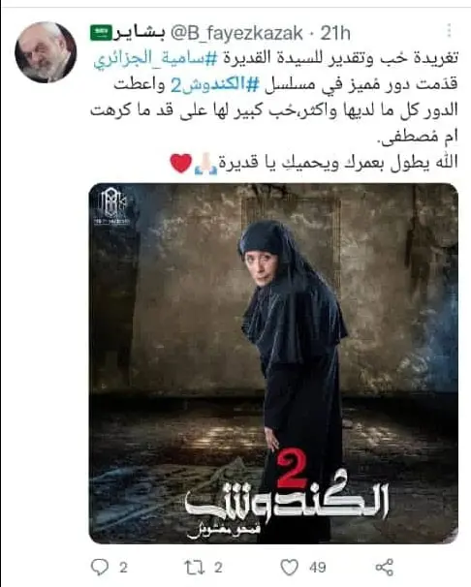Viewport: 471px width, 587px height.
Task: Click the red 2 in the poster title
Action: tap(292, 471)
